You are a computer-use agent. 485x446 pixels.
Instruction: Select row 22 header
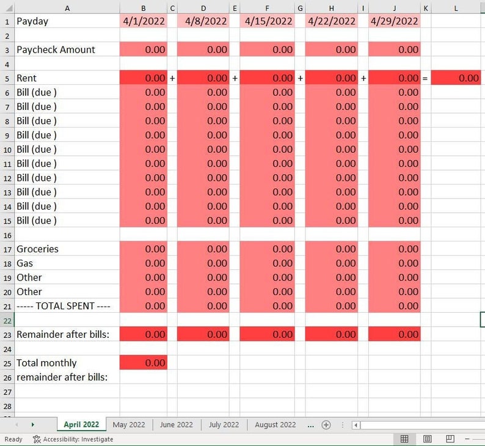pos(7,320)
